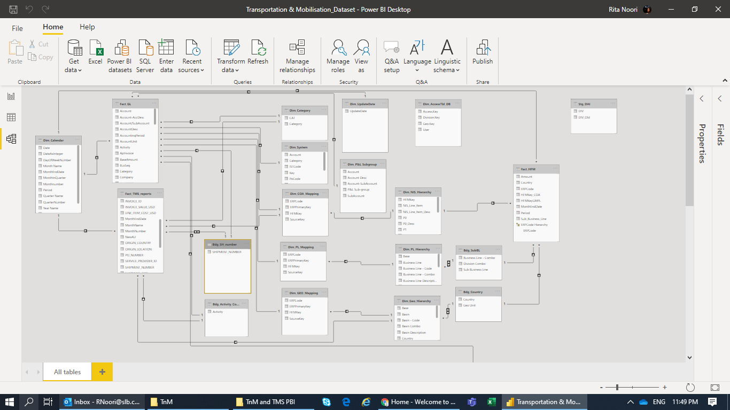The height and width of the screenshot is (410, 730).
Task: Expand the Properties pane
Action: coord(702,99)
